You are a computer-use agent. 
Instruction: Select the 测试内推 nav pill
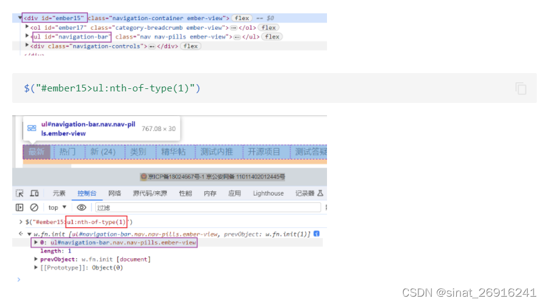pyautogui.click(x=217, y=152)
